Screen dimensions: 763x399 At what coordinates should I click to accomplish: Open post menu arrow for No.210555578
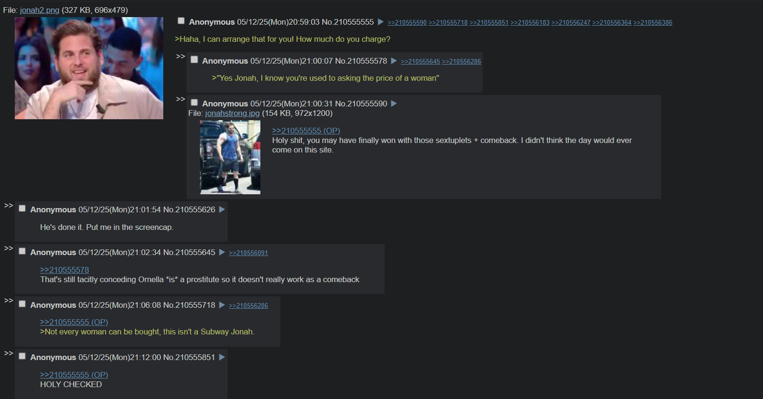coord(394,61)
